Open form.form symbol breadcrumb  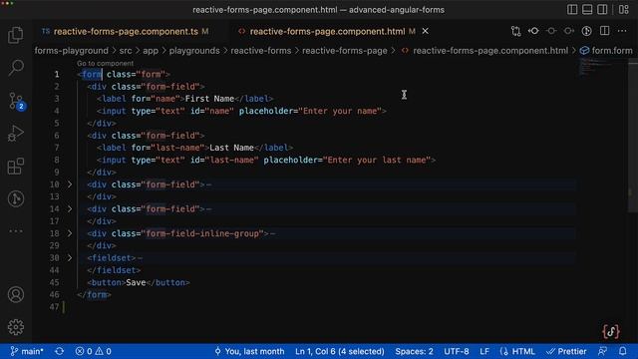(606, 51)
